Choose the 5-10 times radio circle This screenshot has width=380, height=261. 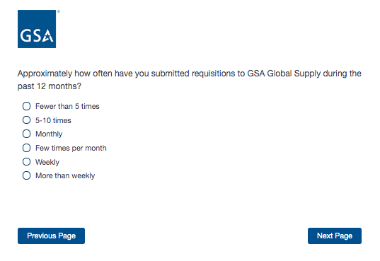pyautogui.click(x=26, y=120)
